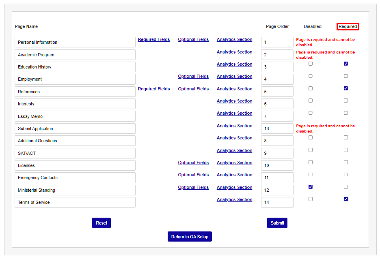Screen dimensions: 380x259
Task: Select the page order input for Additional Questions
Action: [277, 141]
